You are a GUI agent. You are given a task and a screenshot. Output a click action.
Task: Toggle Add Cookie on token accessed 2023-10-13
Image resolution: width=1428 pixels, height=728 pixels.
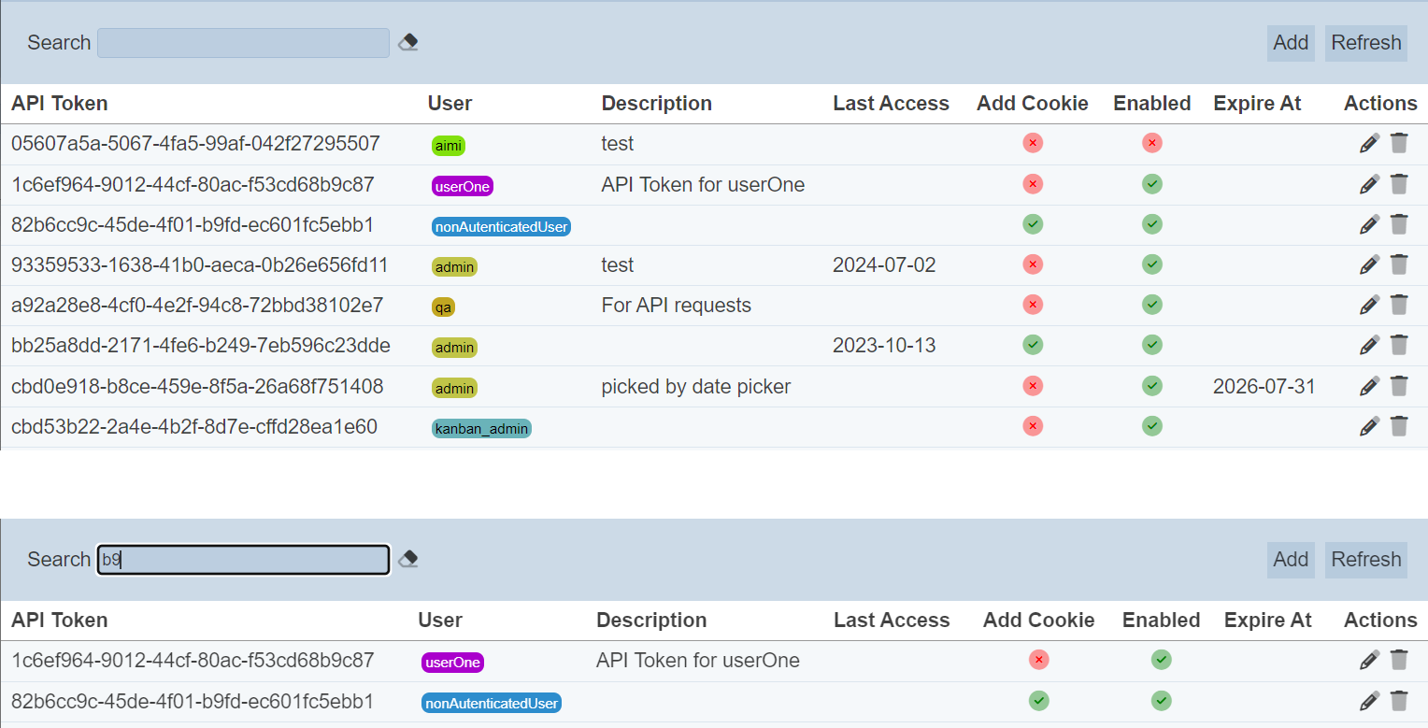pyautogui.click(x=1033, y=346)
